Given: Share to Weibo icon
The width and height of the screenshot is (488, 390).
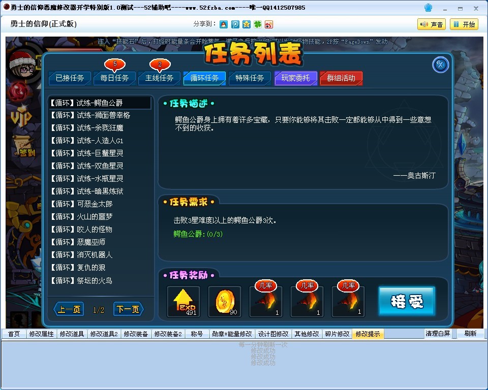Looking at the screenshot, I should [x=268, y=24].
